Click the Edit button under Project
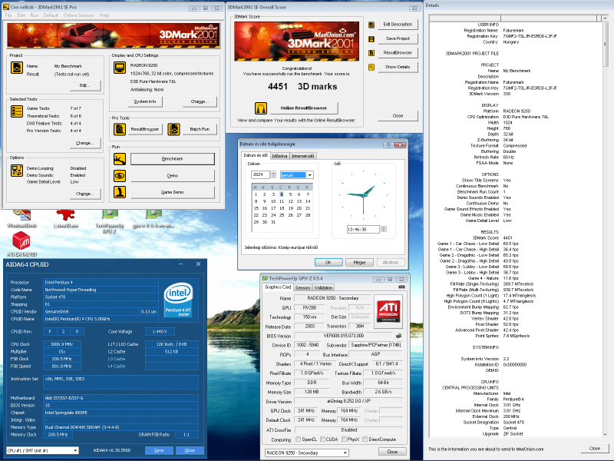Viewport: 614px width, 461px height. point(85,85)
